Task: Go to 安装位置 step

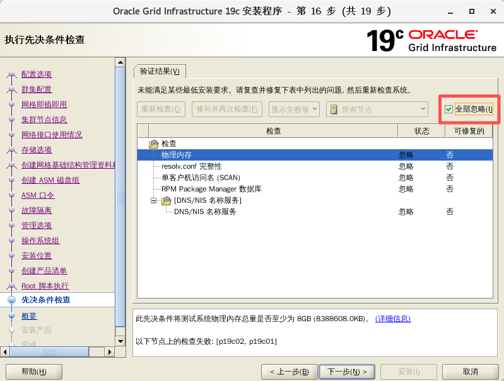Action: 37,256
